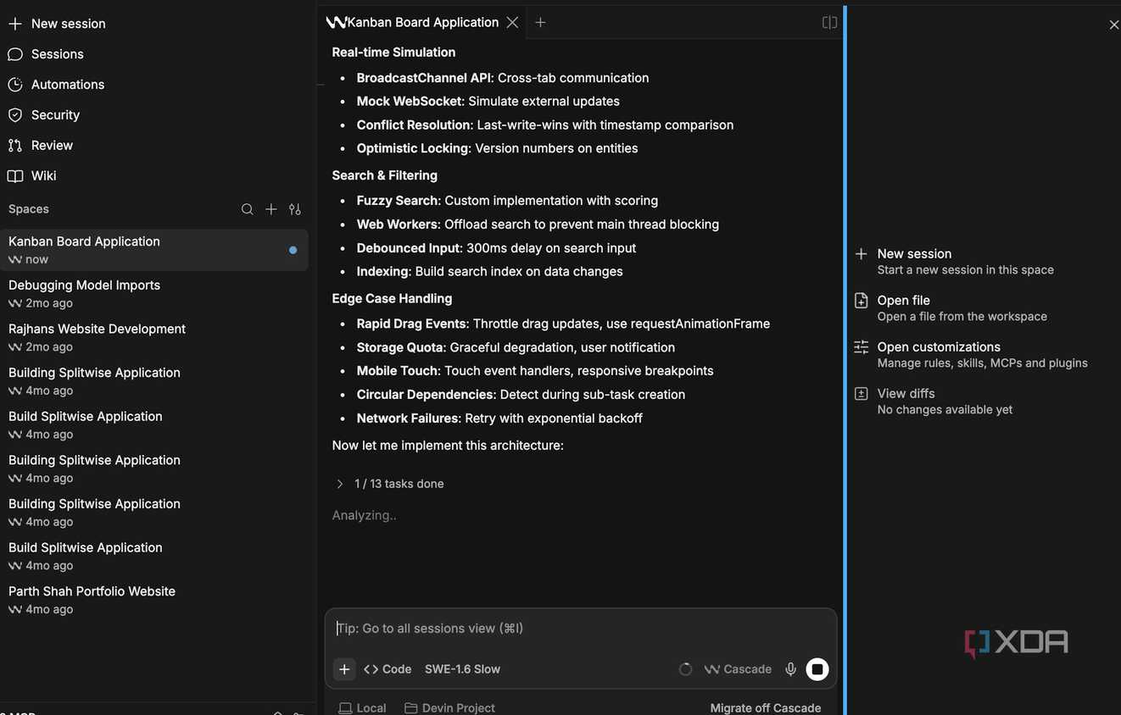Select Open customizations
Viewport: 1121px width, 715px height.
coord(970,355)
